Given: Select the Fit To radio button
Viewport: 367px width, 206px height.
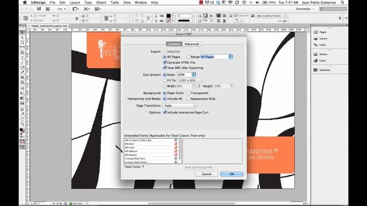Looking at the screenshot, I should click(x=165, y=80).
